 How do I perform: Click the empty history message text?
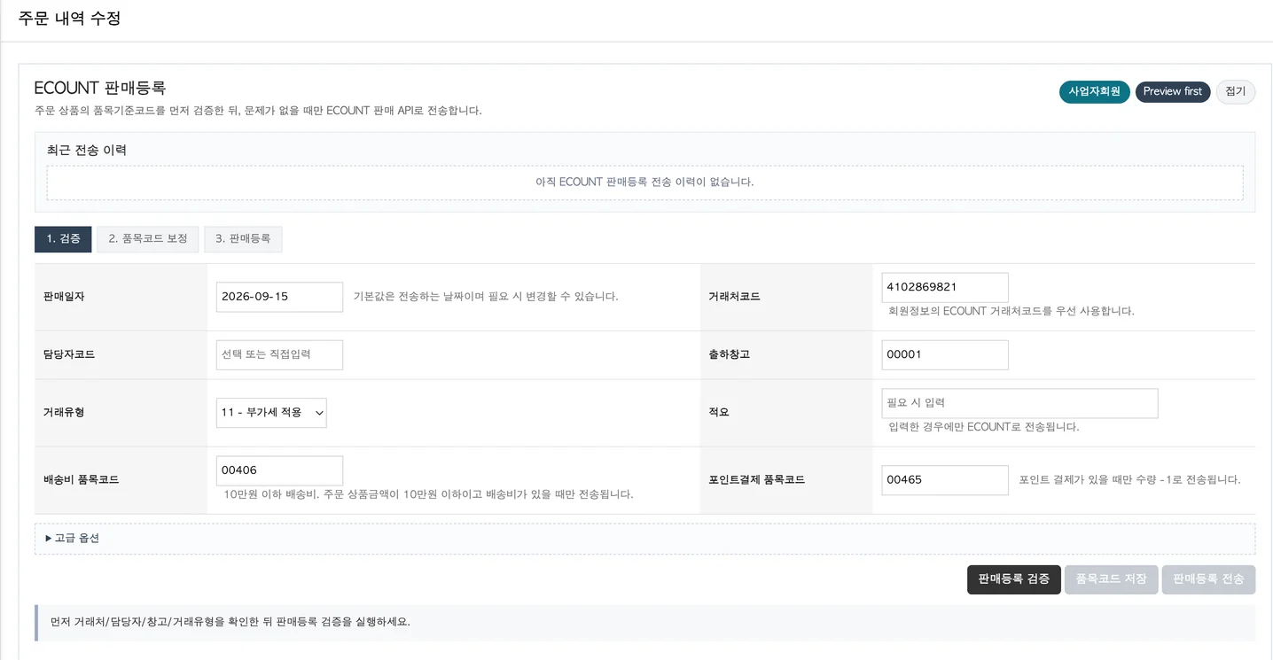[x=644, y=182]
